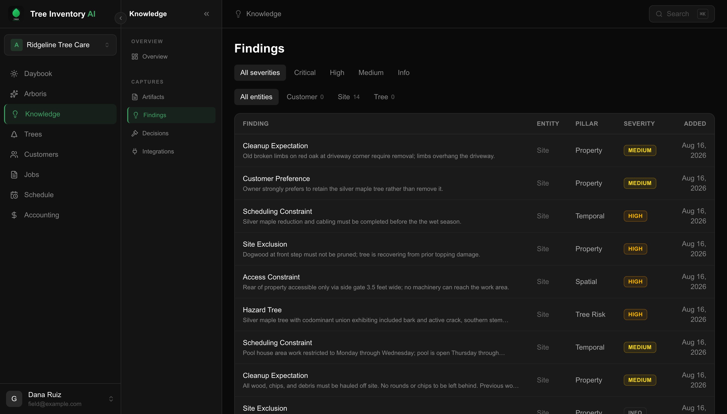Click the Schedule calendar icon
Image resolution: width=727 pixels, height=414 pixels.
(14, 195)
